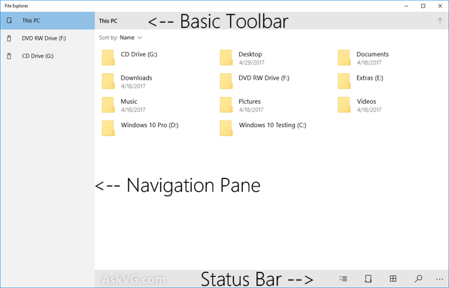
Task: Select the Documents folder icon
Action: point(344,58)
